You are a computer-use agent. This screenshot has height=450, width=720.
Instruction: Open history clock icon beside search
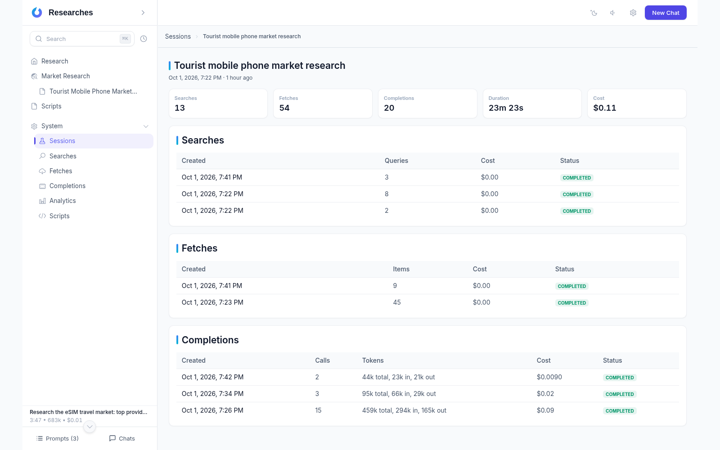click(x=144, y=39)
